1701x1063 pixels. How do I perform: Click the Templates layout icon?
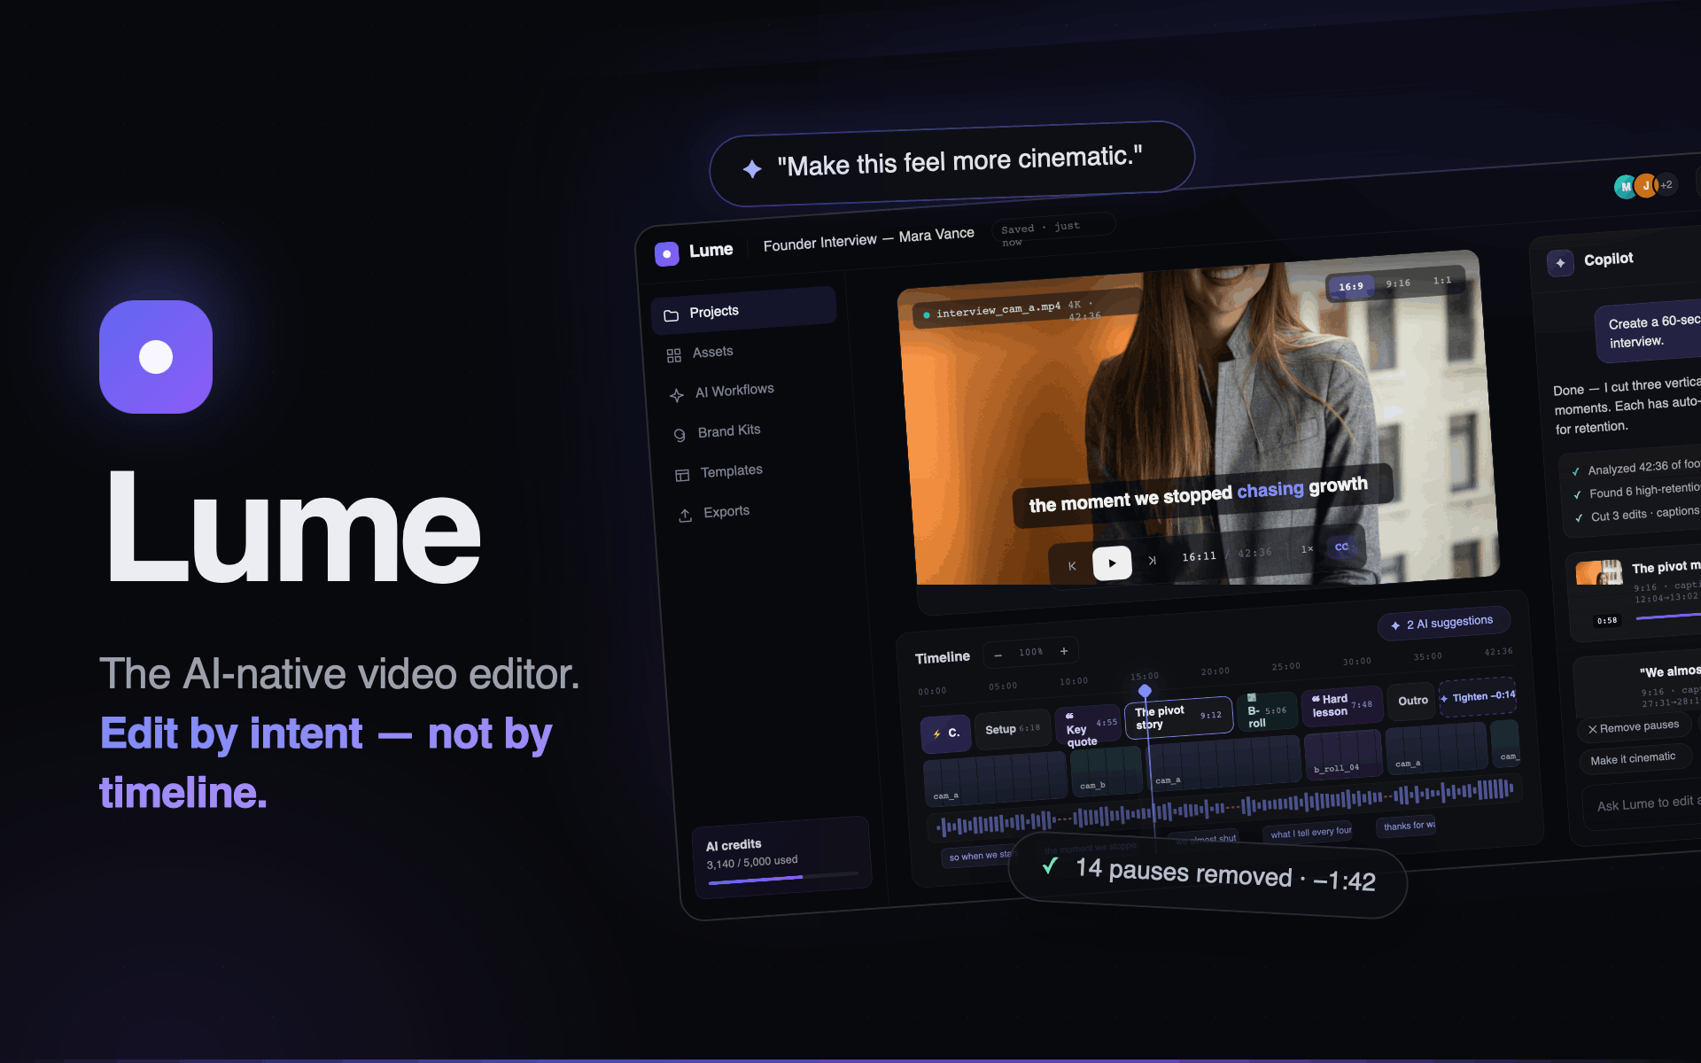pos(682,476)
